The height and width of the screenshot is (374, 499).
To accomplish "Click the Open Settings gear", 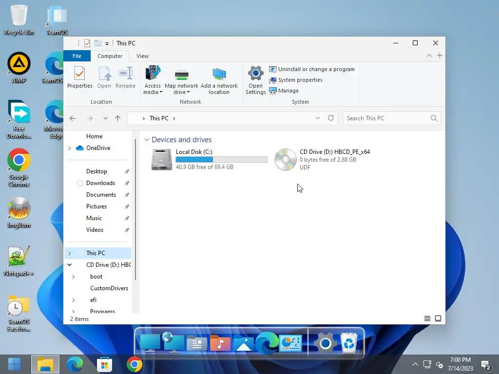I will (x=255, y=80).
